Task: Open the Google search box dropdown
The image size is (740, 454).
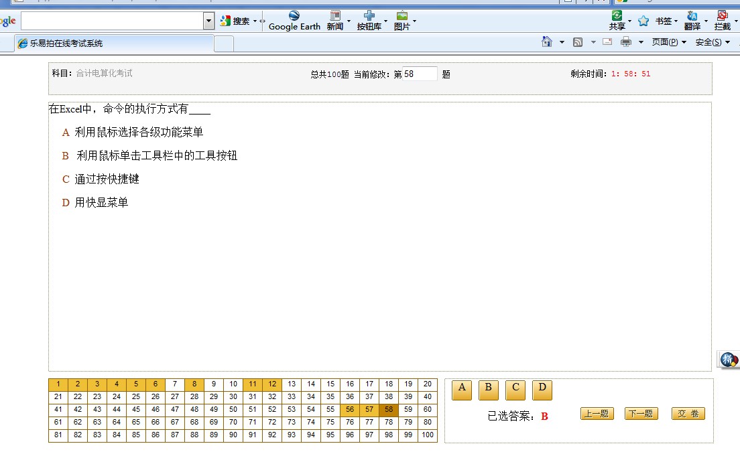Action: (208, 21)
